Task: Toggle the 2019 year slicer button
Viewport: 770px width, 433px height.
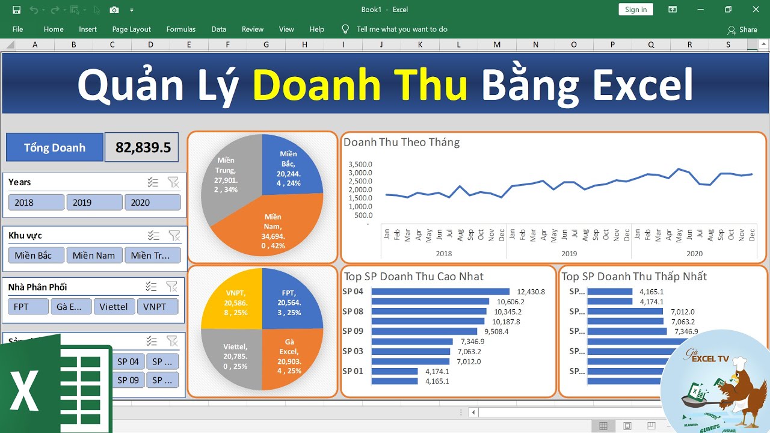Action: 94,202
